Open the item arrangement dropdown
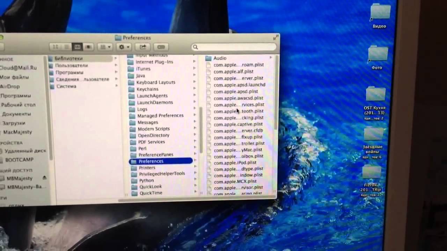The width and height of the screenshot is (447, 251). pos(105,47)
